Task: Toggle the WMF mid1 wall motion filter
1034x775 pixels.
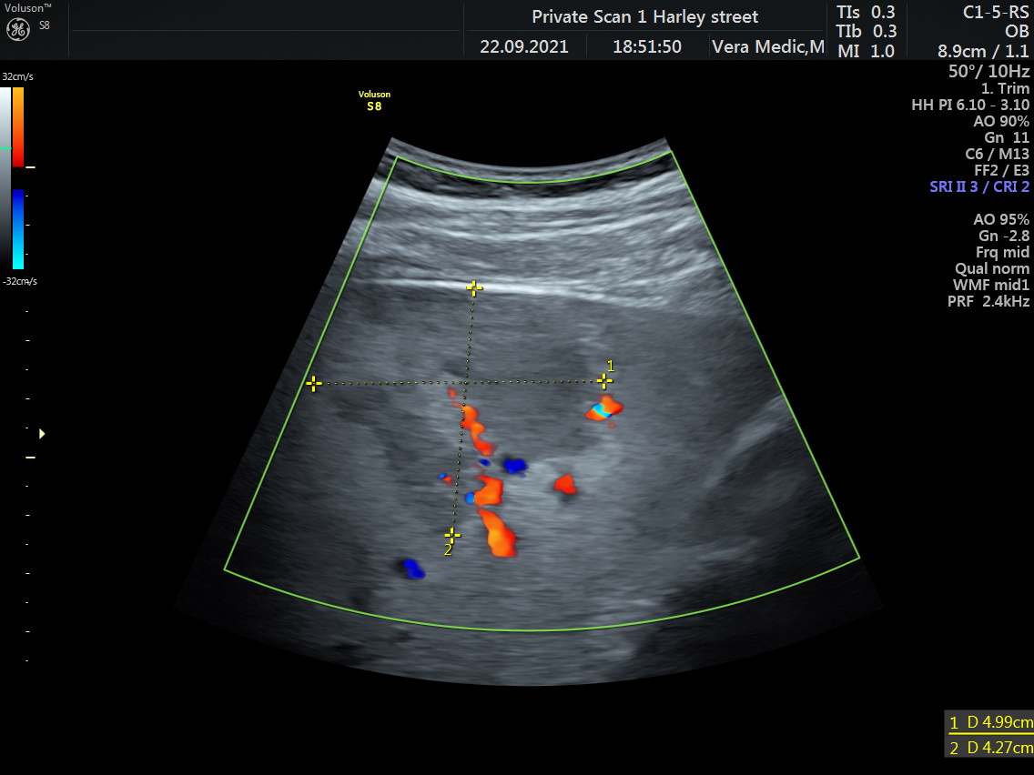Action: [992, 284]
